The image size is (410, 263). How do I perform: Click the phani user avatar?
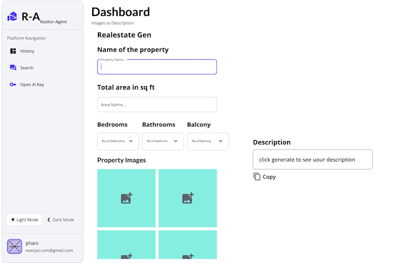[14, 246]
